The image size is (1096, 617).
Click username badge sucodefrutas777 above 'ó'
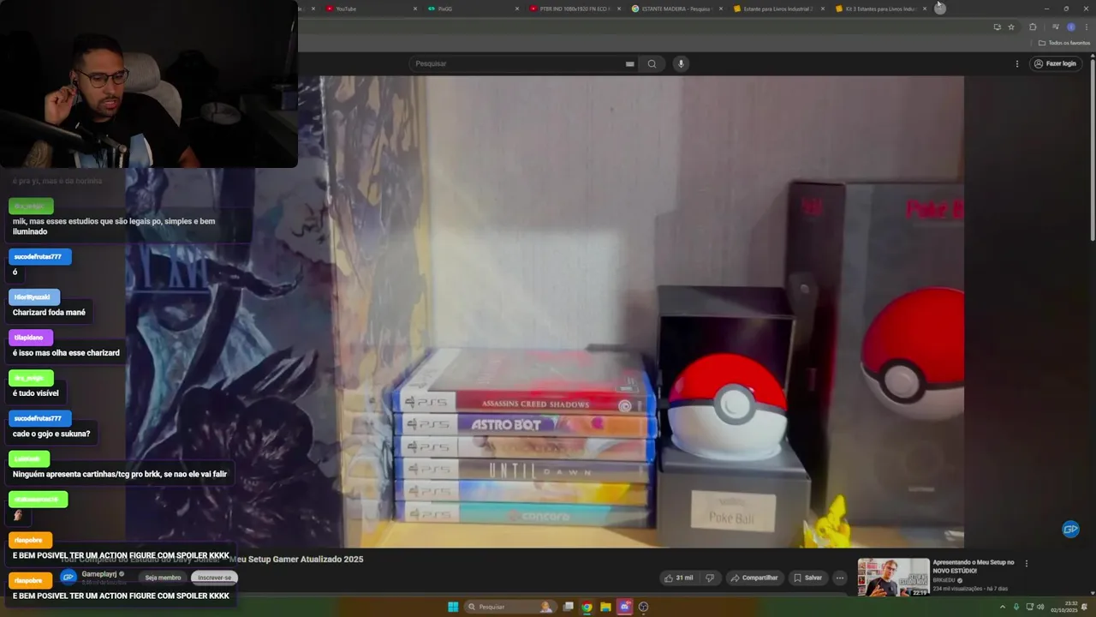point(40,256)
